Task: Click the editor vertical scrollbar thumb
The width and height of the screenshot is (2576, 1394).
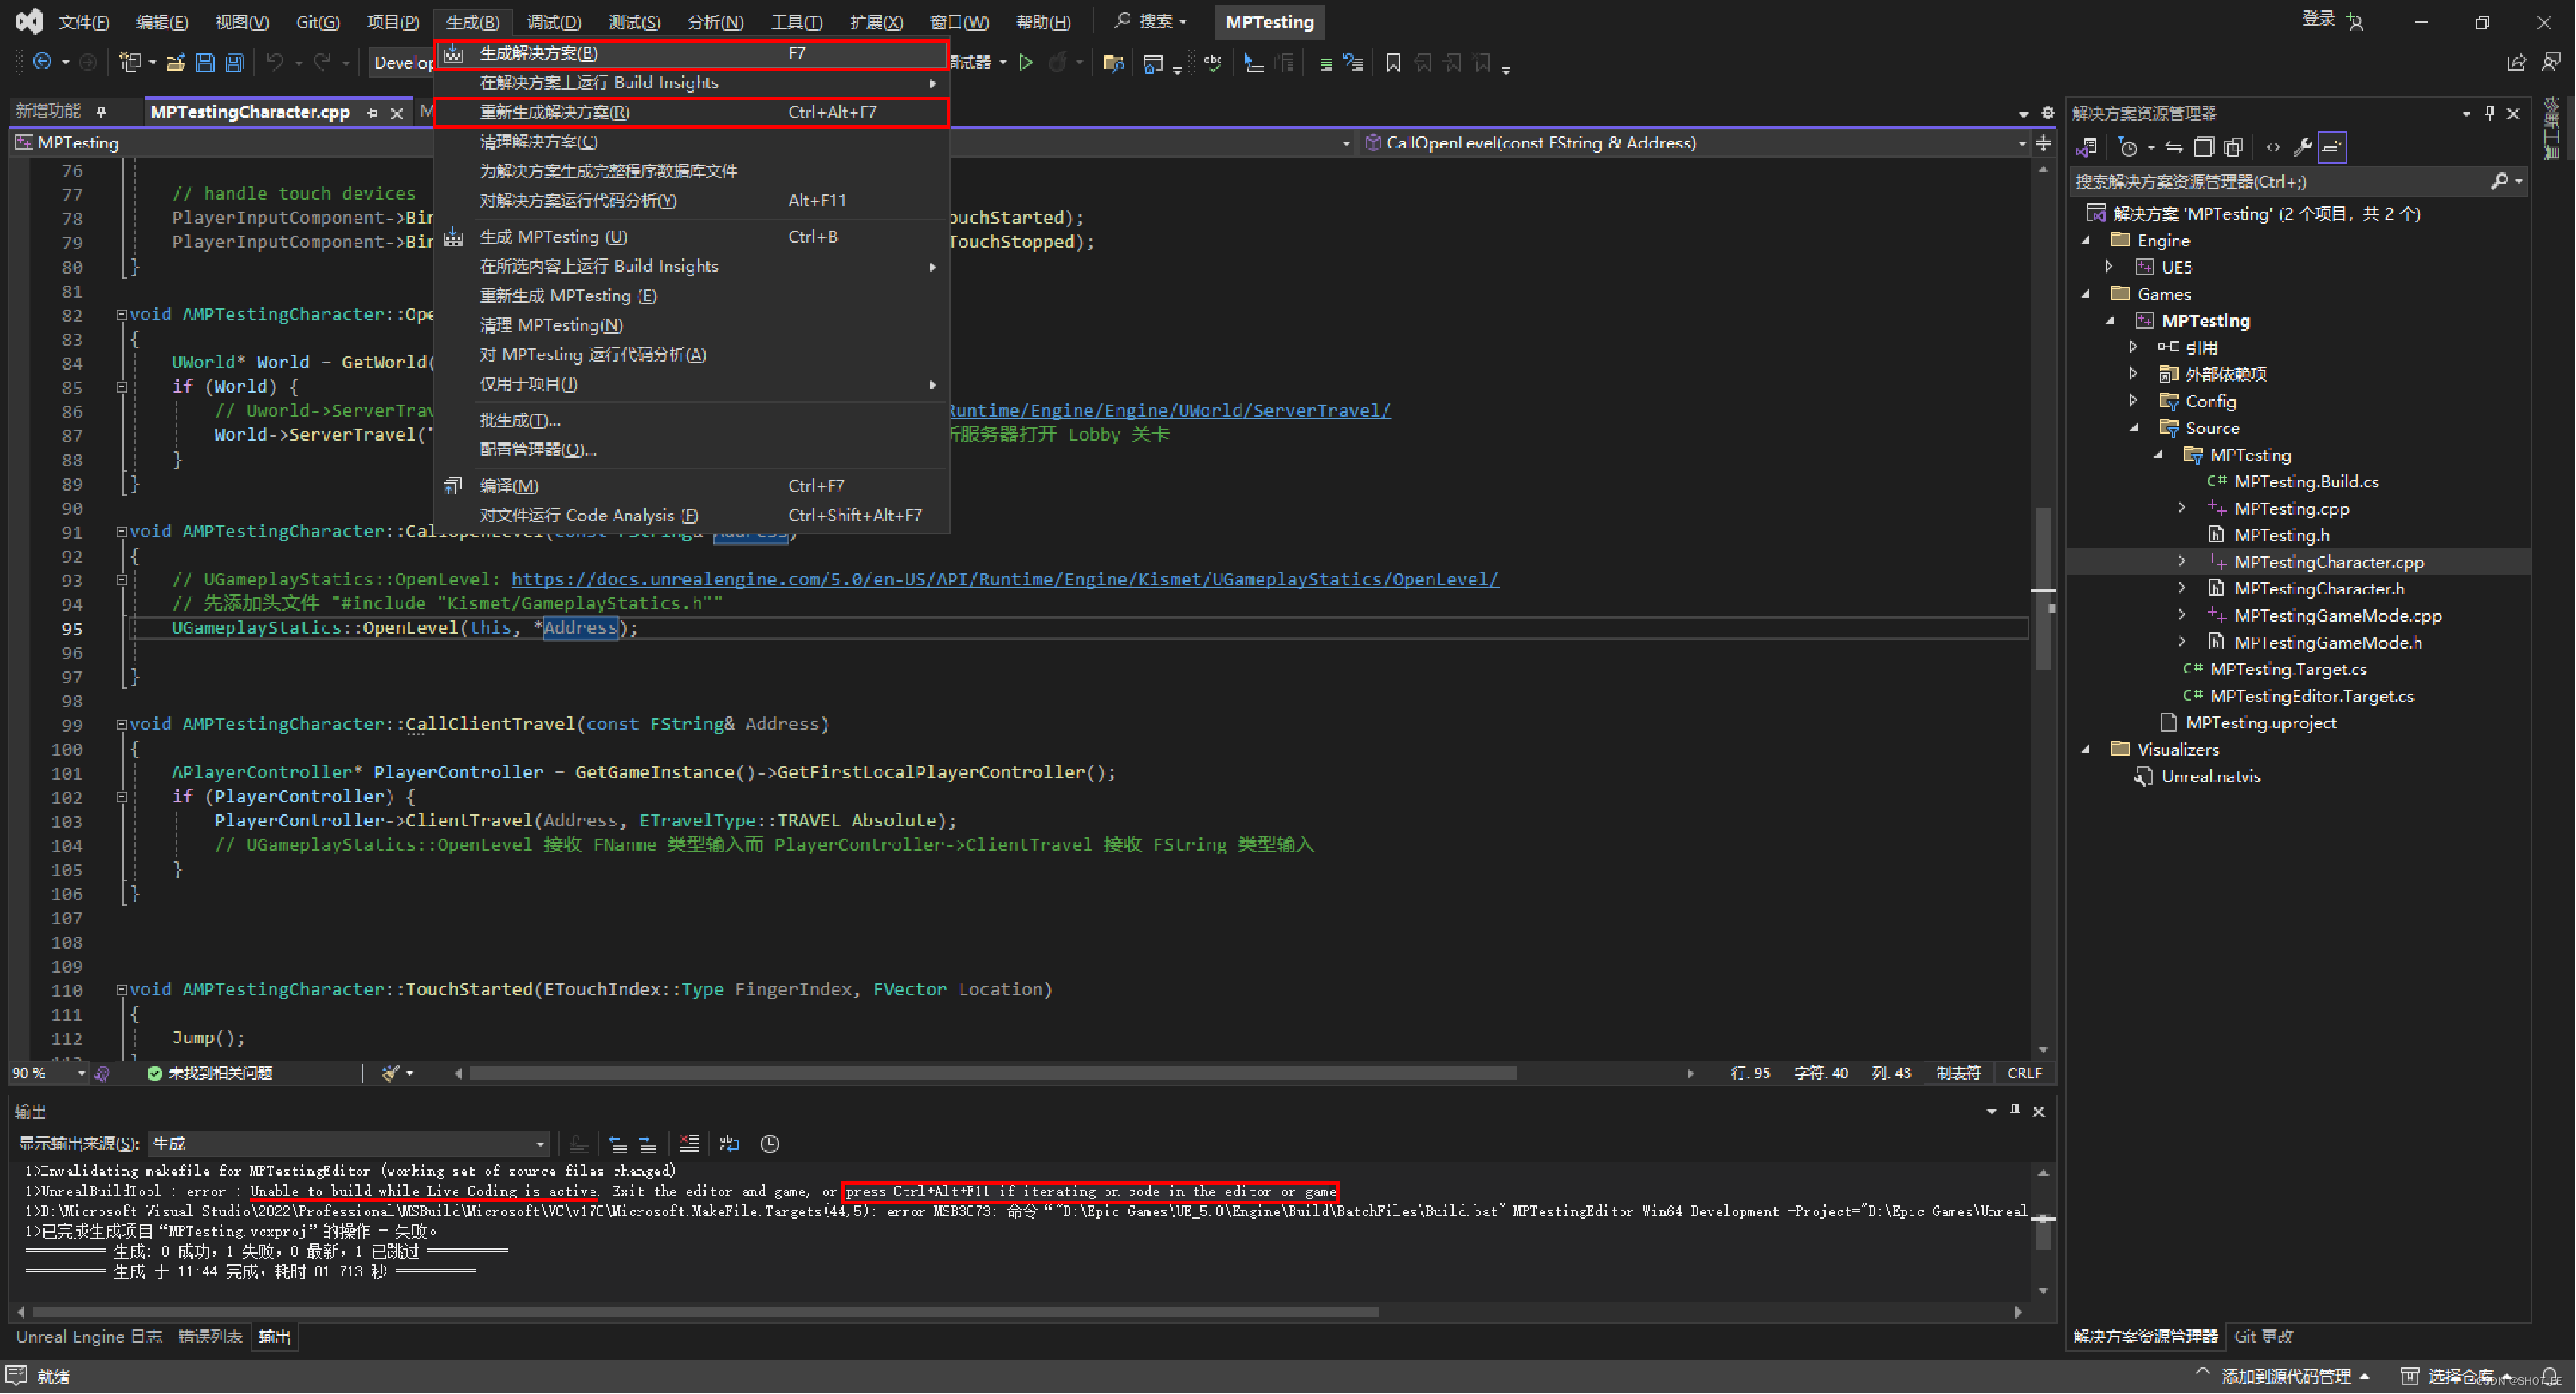Action: (2043, 589)
